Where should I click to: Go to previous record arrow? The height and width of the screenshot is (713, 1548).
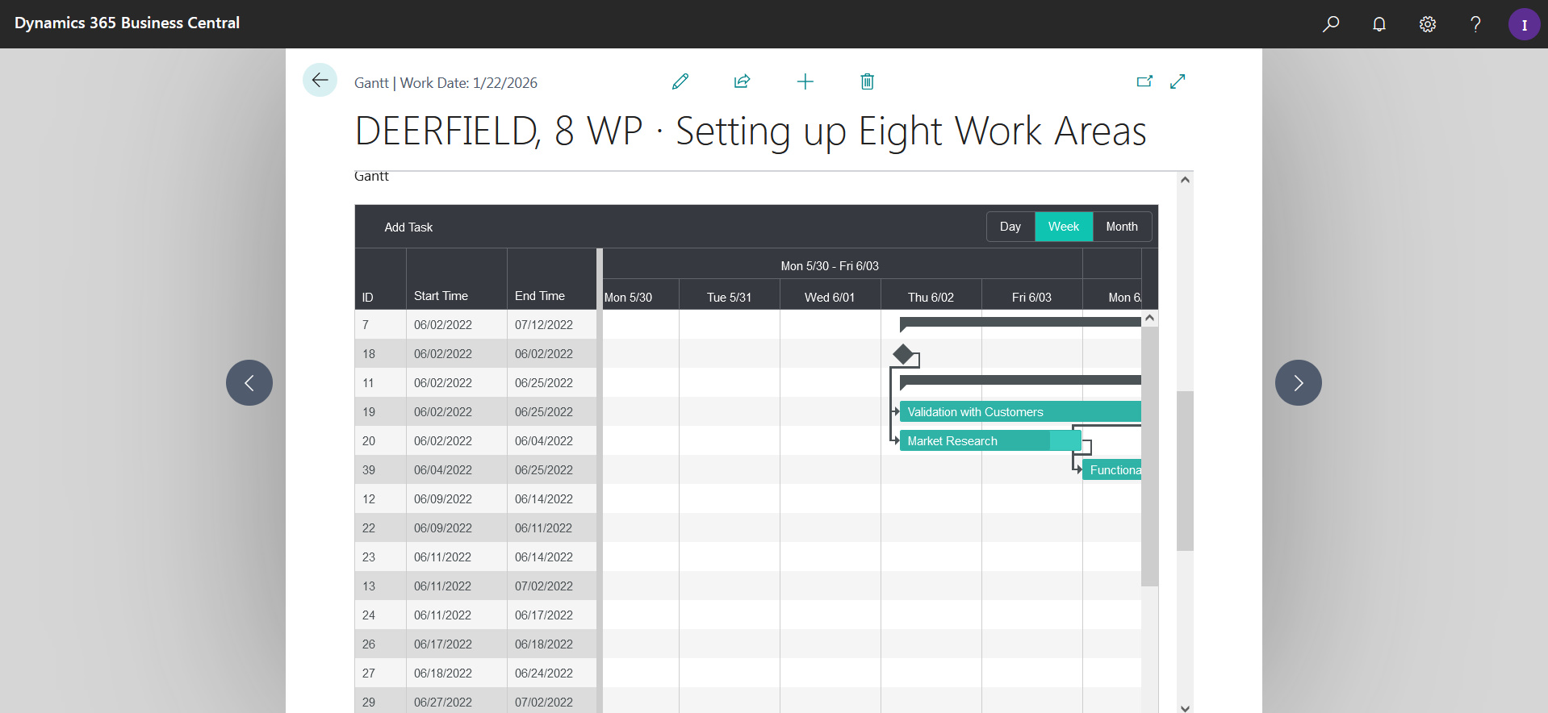coord(249,382)
